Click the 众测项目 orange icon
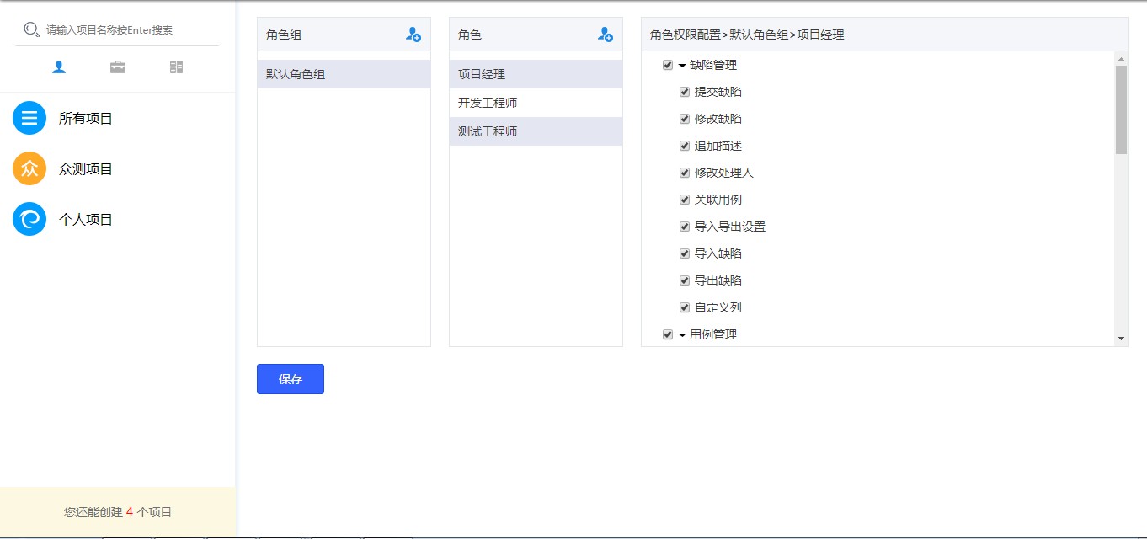Viewport: 1147px width, 539px height. tap(29, 168)
